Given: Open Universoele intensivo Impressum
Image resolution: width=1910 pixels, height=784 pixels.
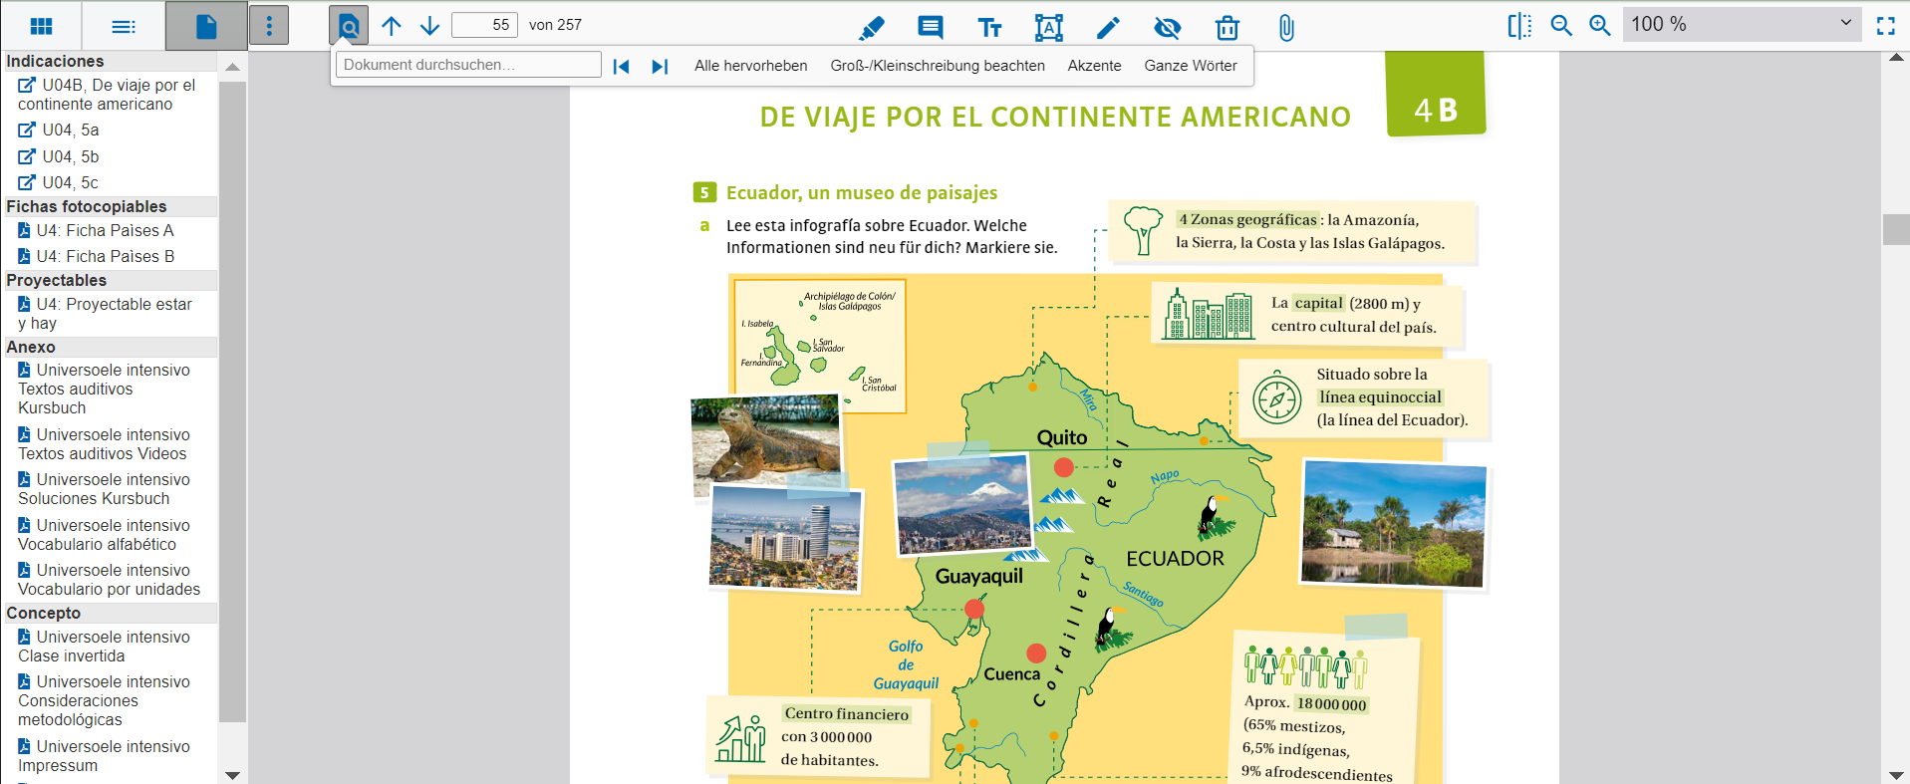Looking at the screenshot, I should coord(105,756).
